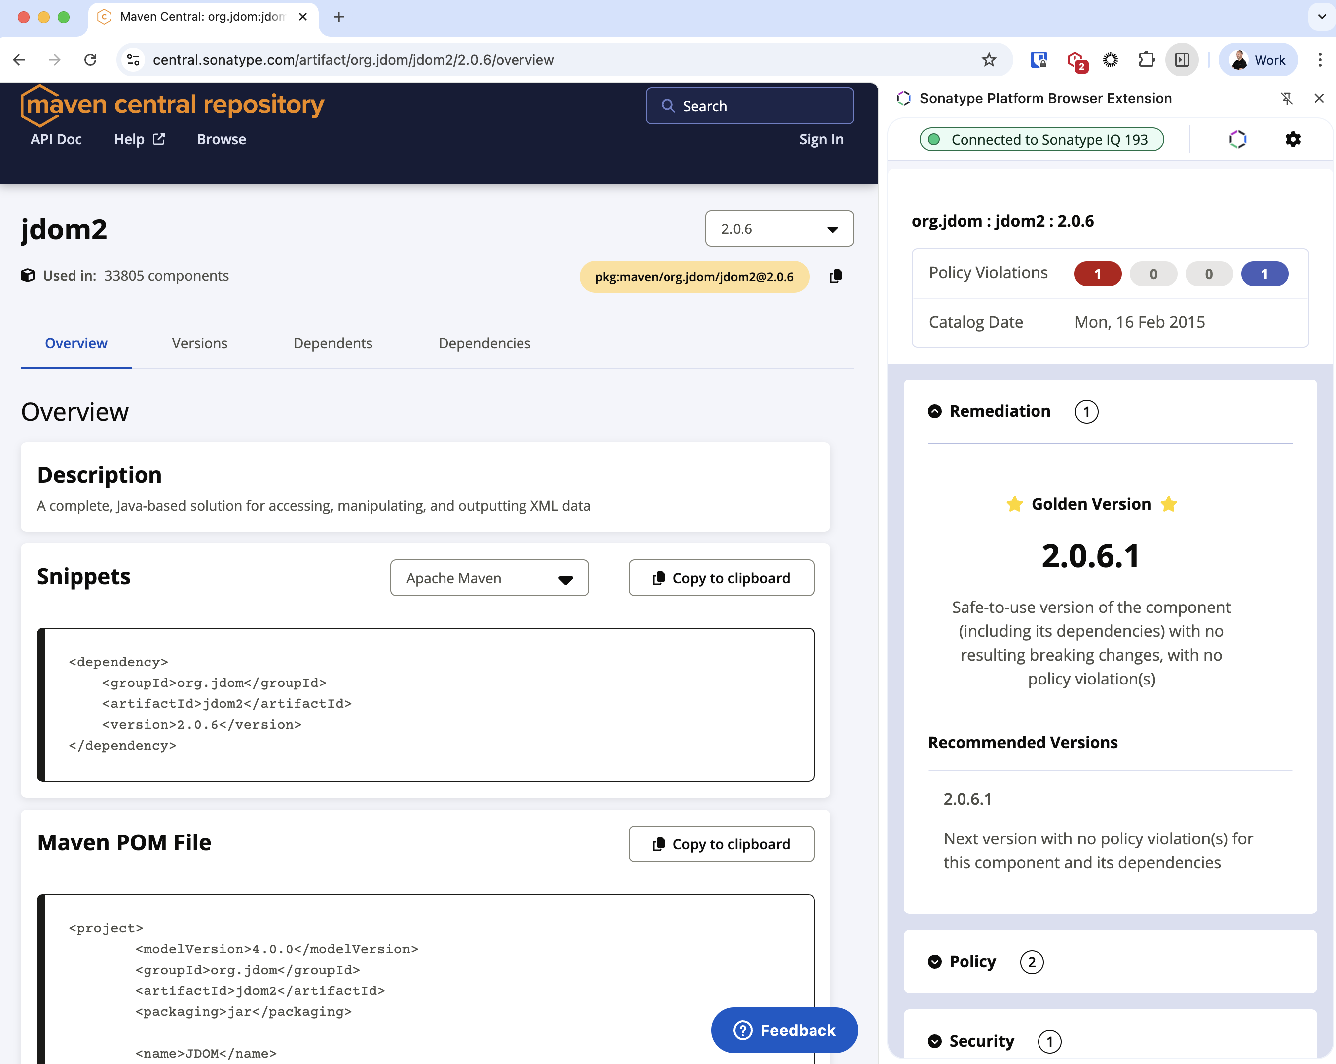Open site information icon in address bar
This screenshot has width=1336, height=1064.
tap(133, 60)
